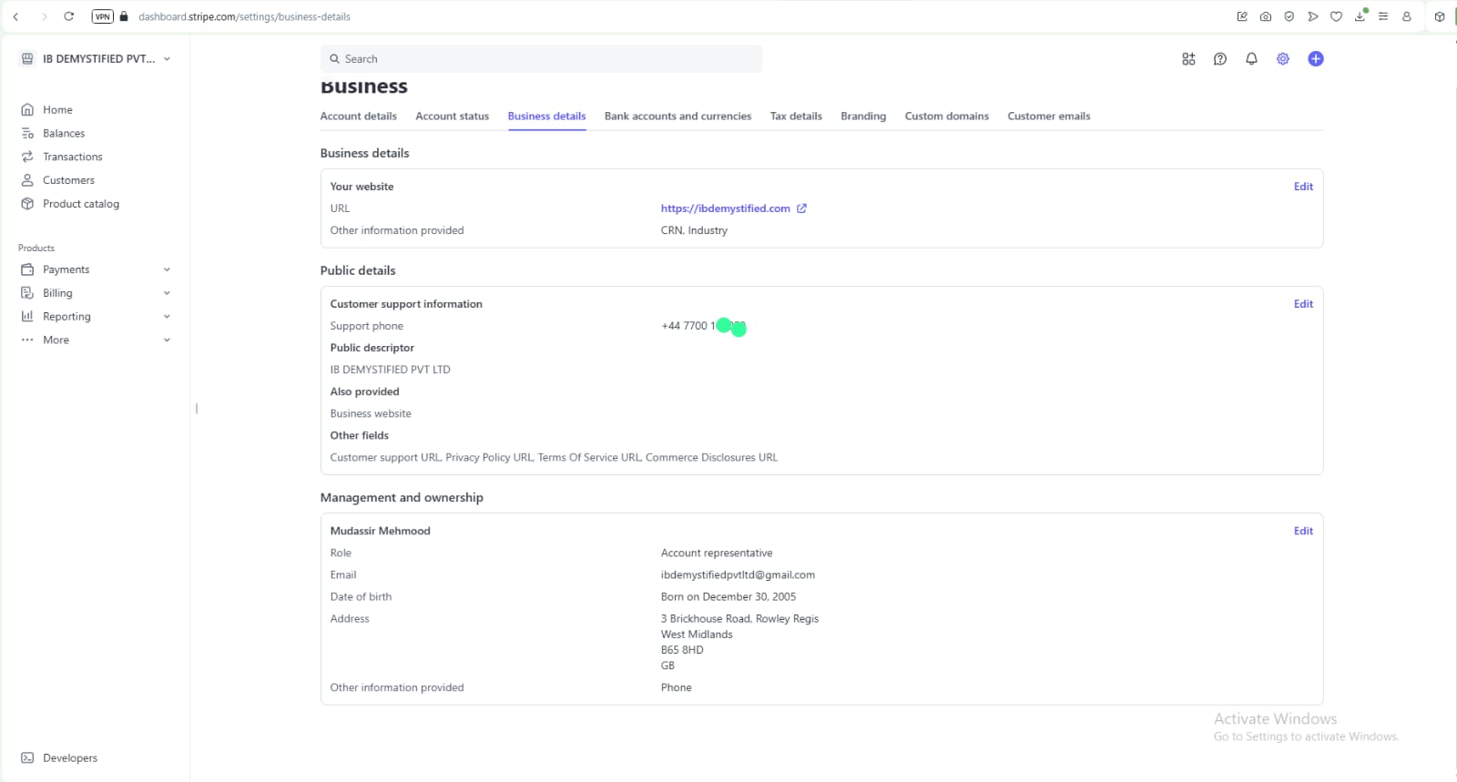Click the notifications bell icon
1457x782 pixels.
pos(1251,59)
